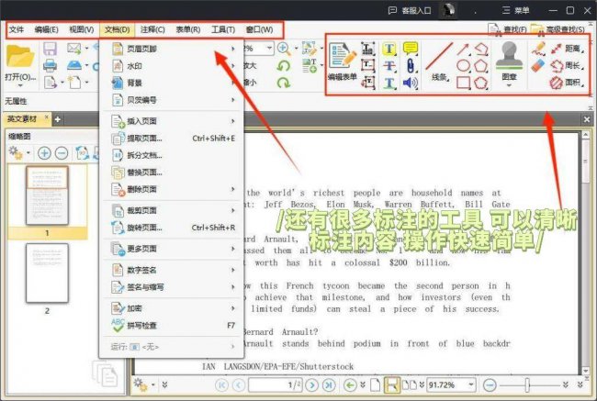Choose 旋转页面 from Document menu
Screen dimensions: 597x401
click(x=174, y=228)
